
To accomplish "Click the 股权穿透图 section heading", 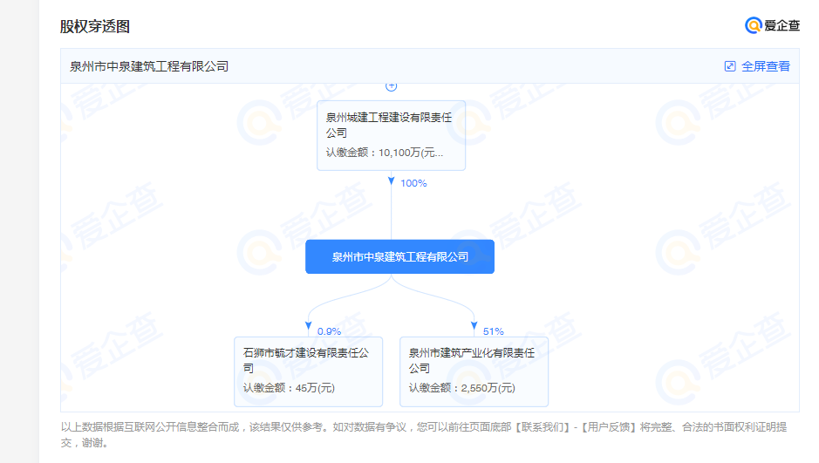I will pos(94,26).
